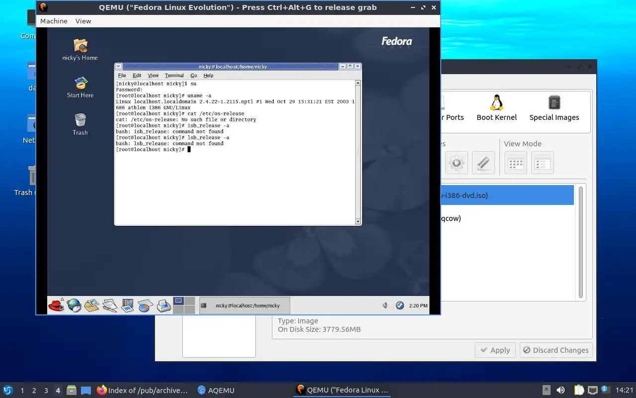
Task: Select the QEMU Fedora Linux taskbar entry
Action: pos(342,390)
